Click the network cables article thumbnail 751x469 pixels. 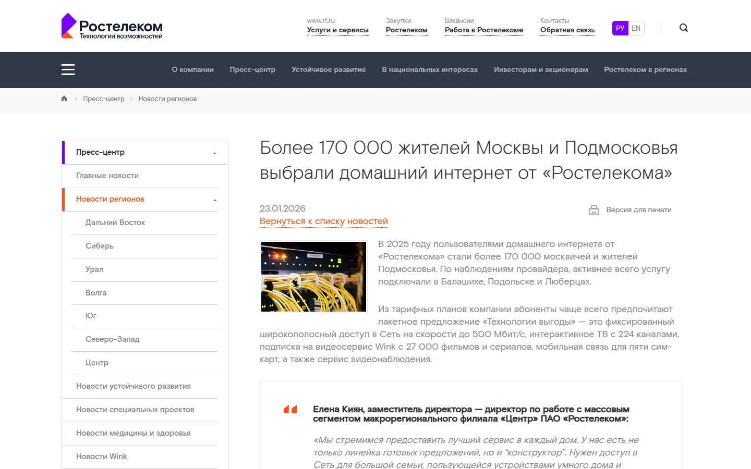click(313, 277)
